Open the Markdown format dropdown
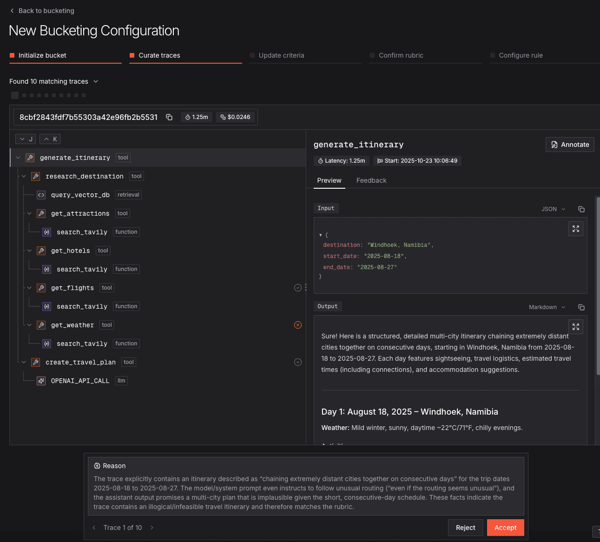The image size is (600, 542). 547,307
